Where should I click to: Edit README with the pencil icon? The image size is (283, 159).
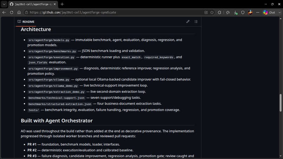click(x=188, y=22)
